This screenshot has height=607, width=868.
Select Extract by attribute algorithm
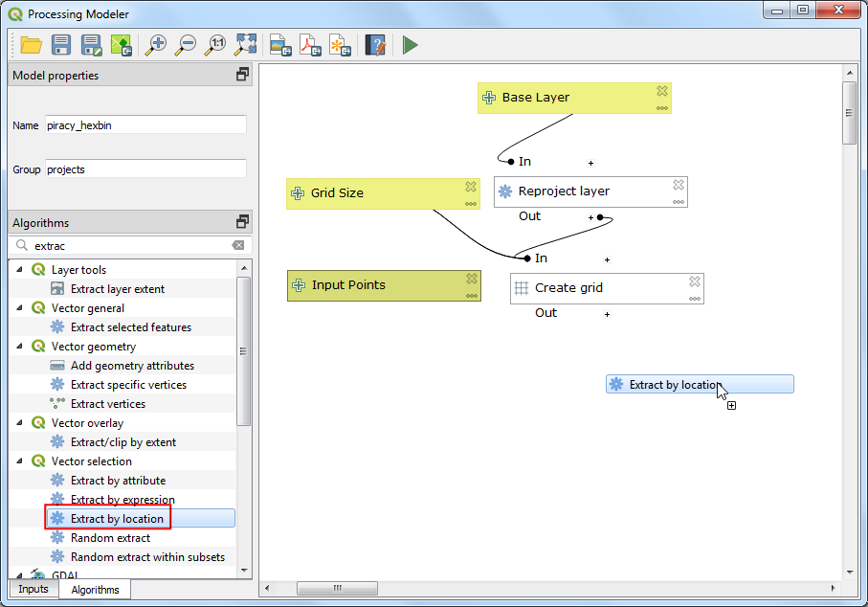[x=118, y=481]
